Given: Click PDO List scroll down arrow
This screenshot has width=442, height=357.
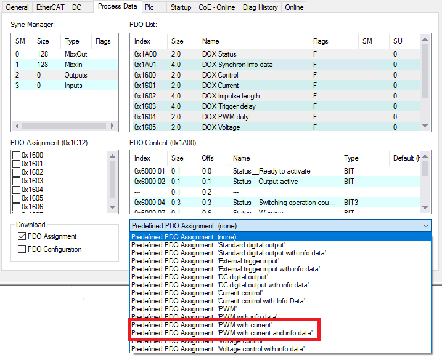Looking at the screenshot, I should 425,126.
